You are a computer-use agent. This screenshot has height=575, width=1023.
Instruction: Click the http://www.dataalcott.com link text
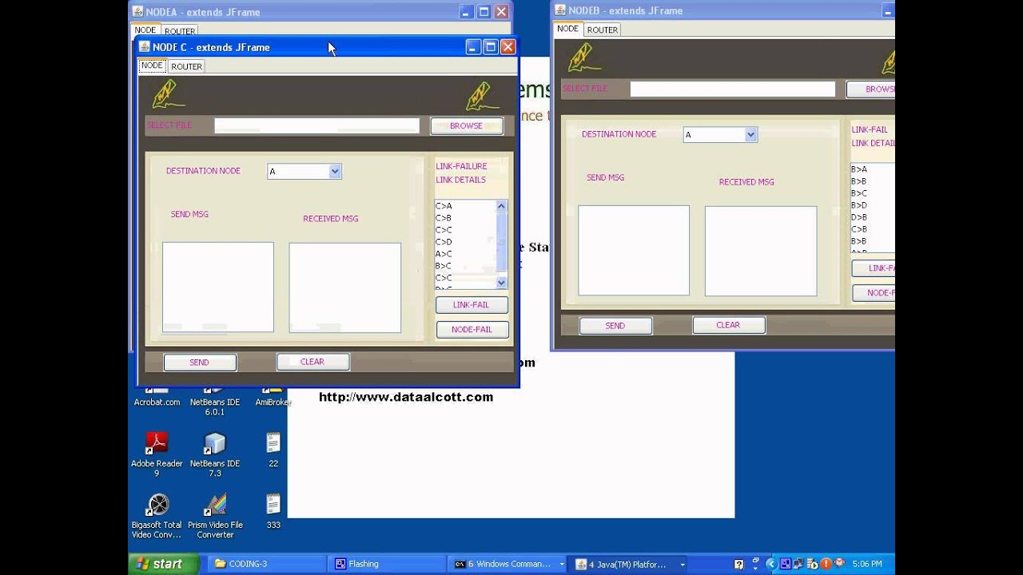406,397
